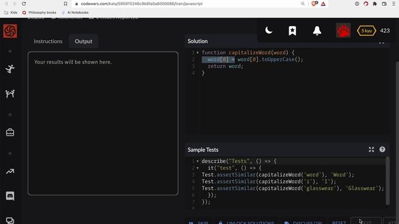This screenshot has width=399, height=224.
Task: Place cursor on return word line
Action: tap(225, 67)
